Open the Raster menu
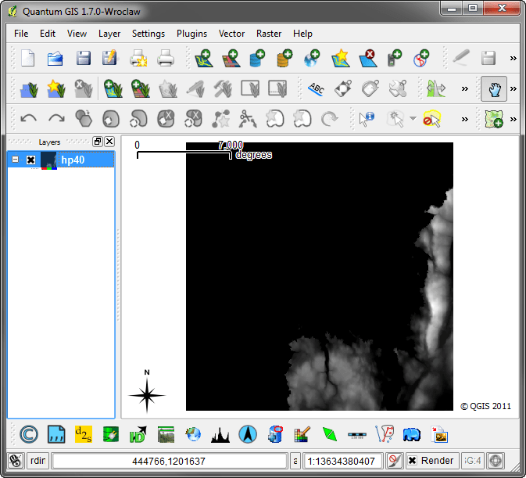The image size is (526, 478). point(269,34)
